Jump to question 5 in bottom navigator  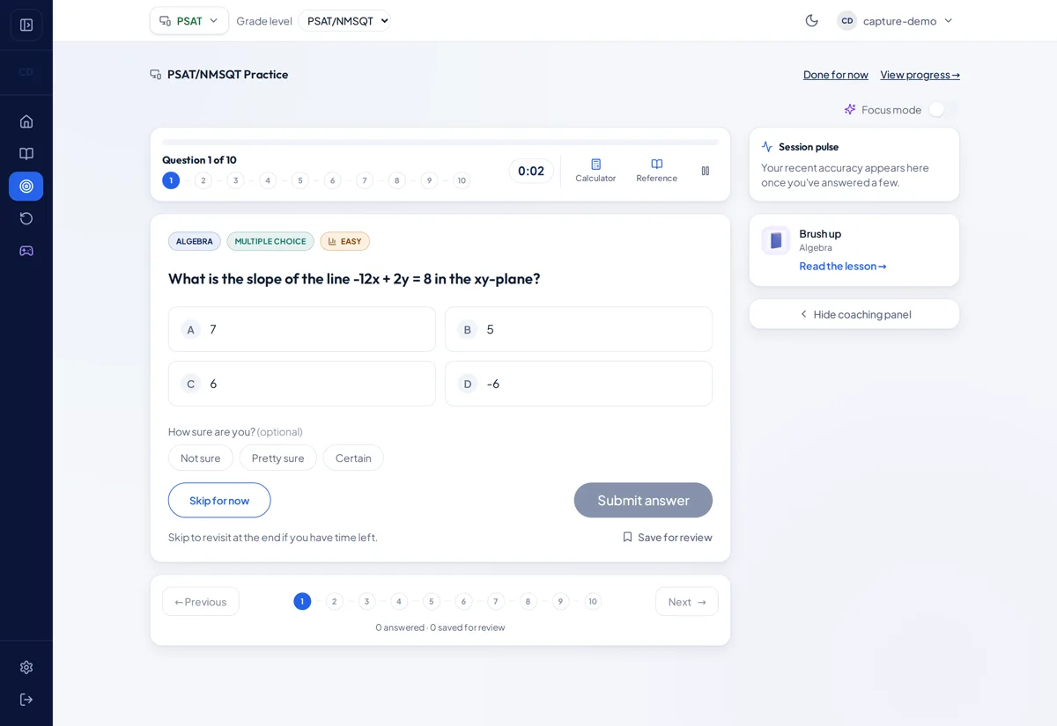pyautogui.click(x=431, y=602)
